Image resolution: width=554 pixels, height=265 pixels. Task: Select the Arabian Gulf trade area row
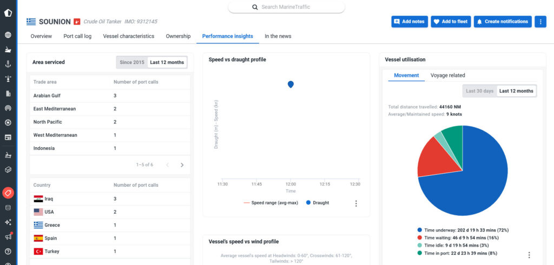click(110, 95)
